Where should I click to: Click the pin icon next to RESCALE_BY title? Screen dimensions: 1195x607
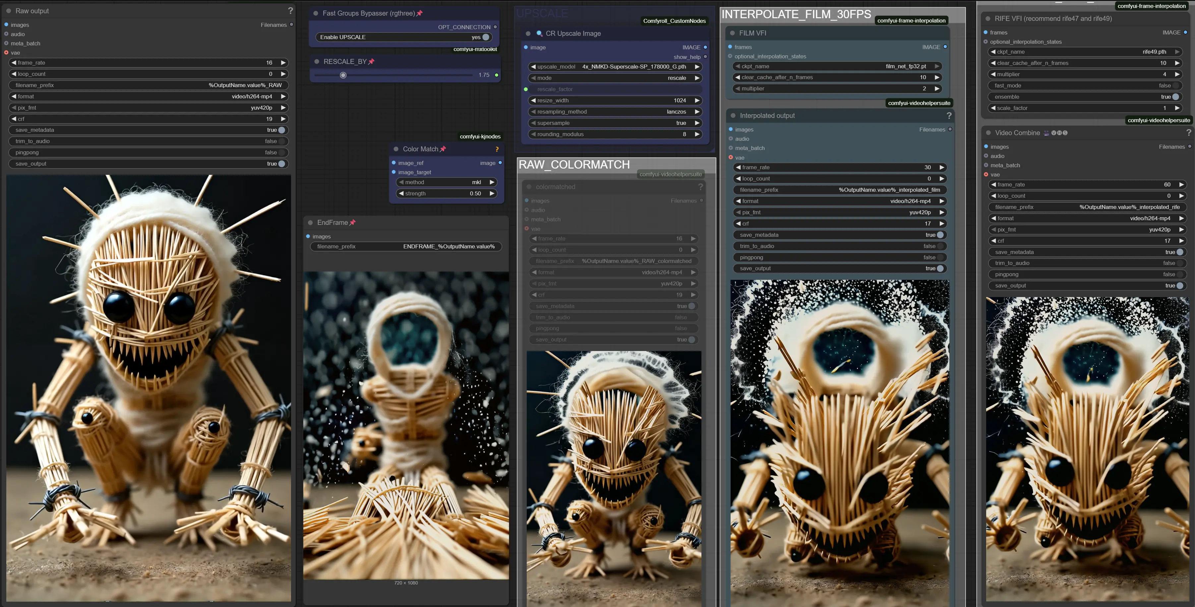371,62
